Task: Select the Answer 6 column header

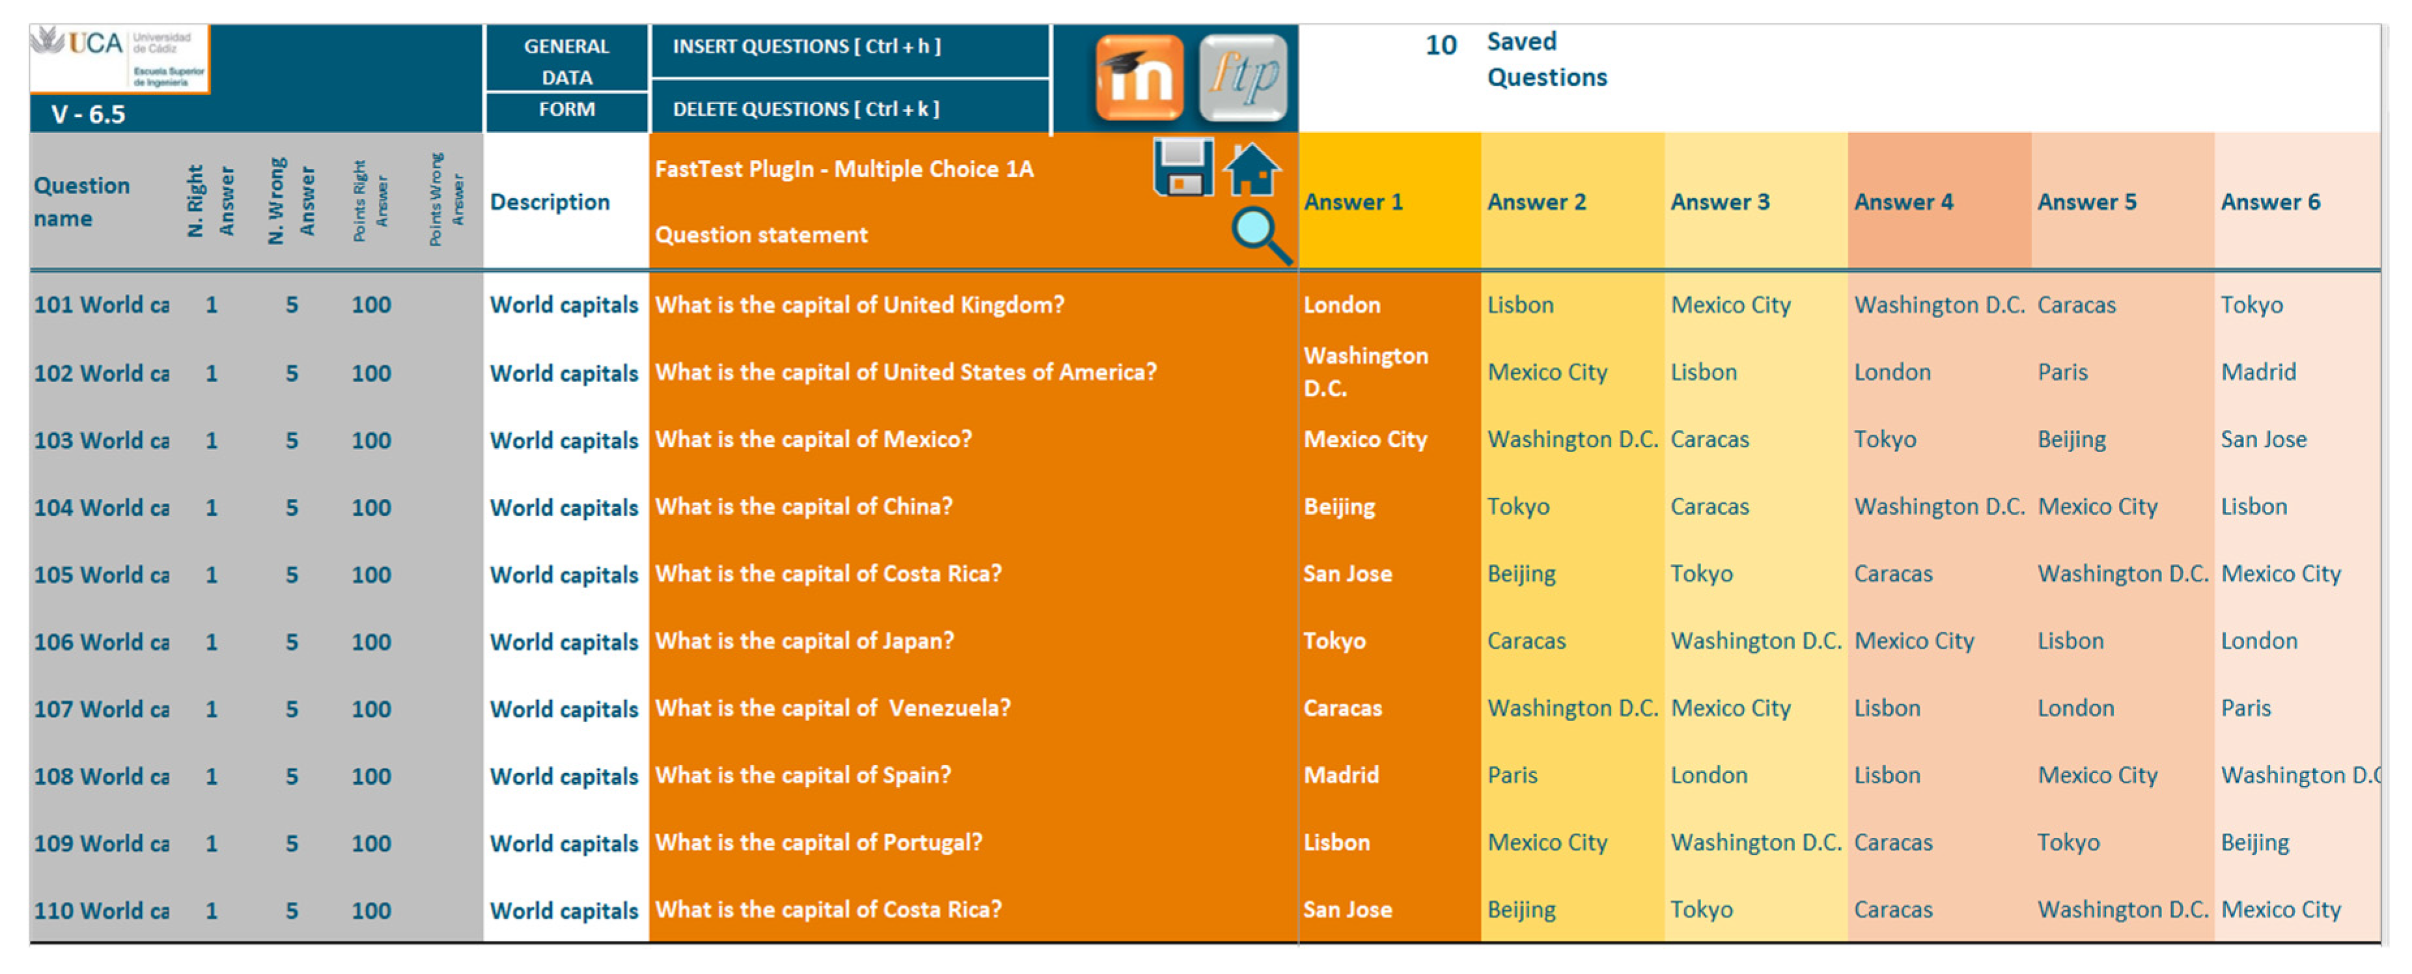Action: 2269,202
